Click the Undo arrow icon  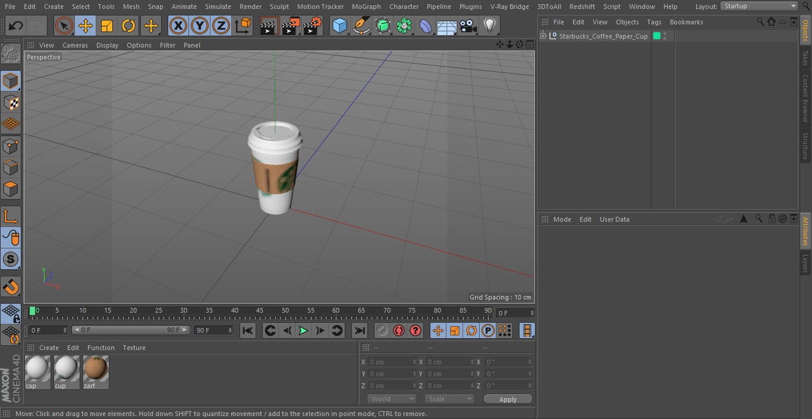tap(15, 26)
